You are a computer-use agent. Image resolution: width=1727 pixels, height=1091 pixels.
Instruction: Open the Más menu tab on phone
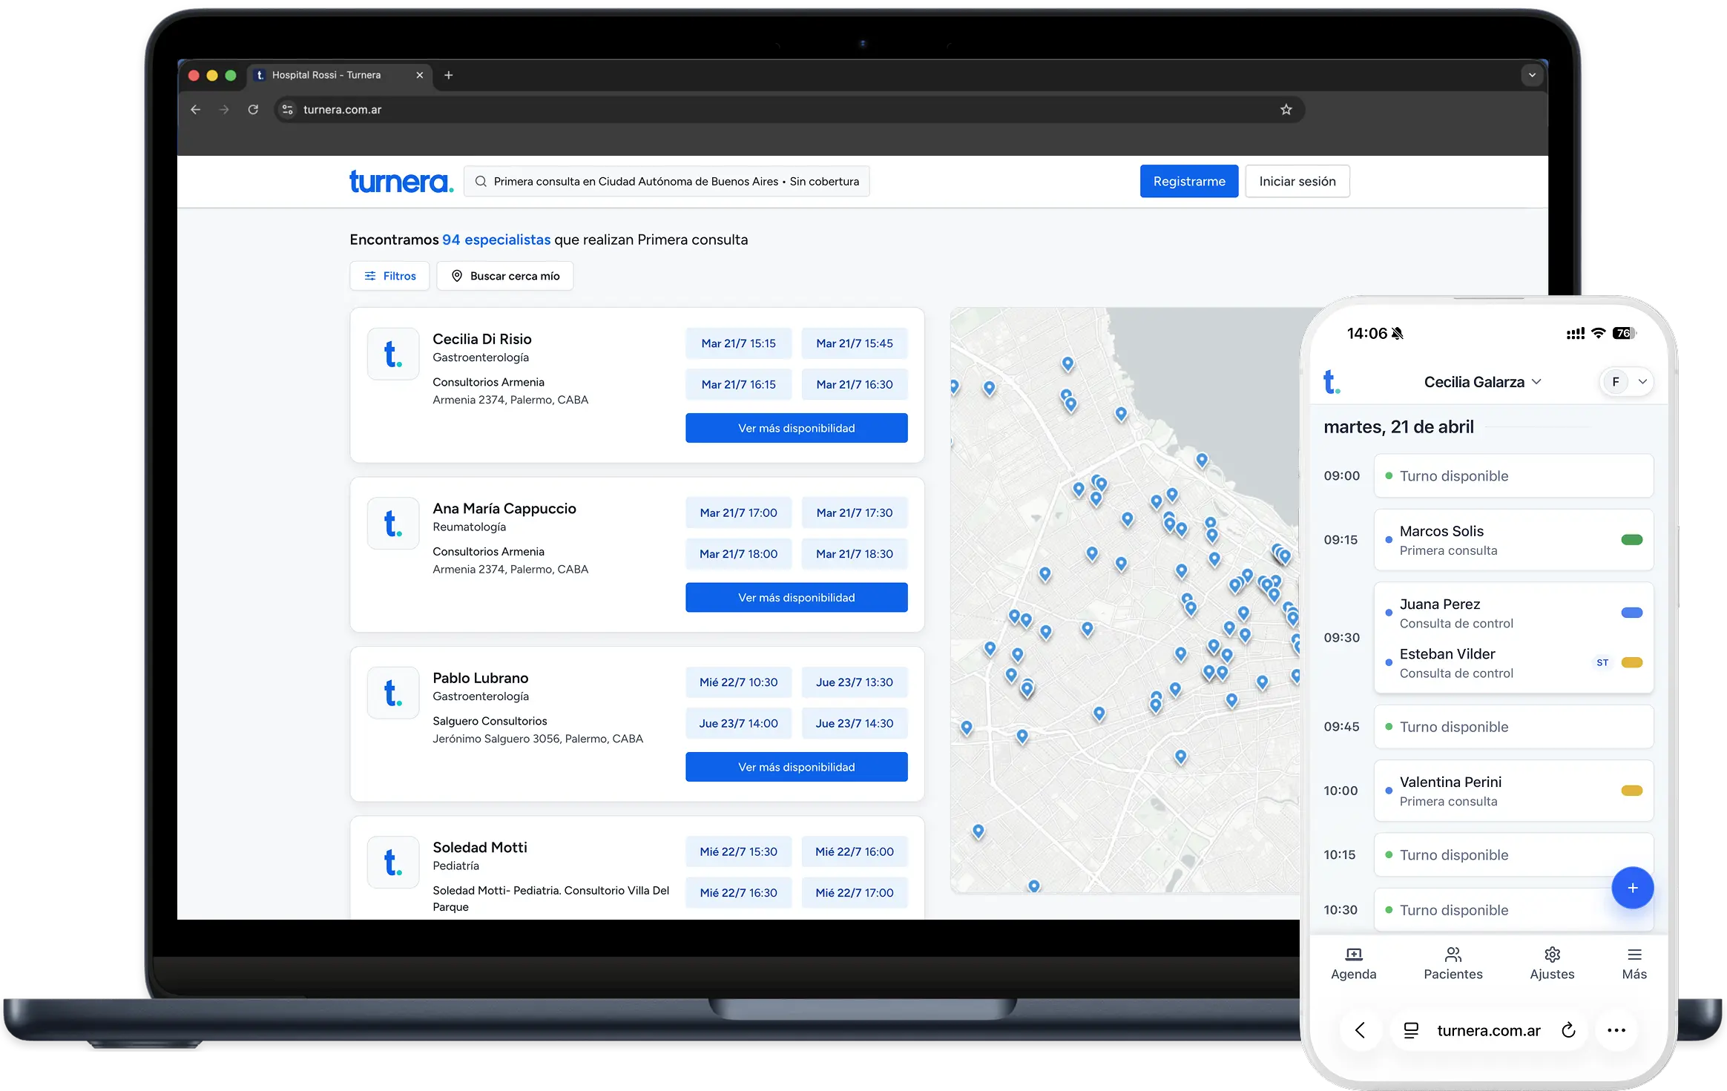[x=1634, y=963]
